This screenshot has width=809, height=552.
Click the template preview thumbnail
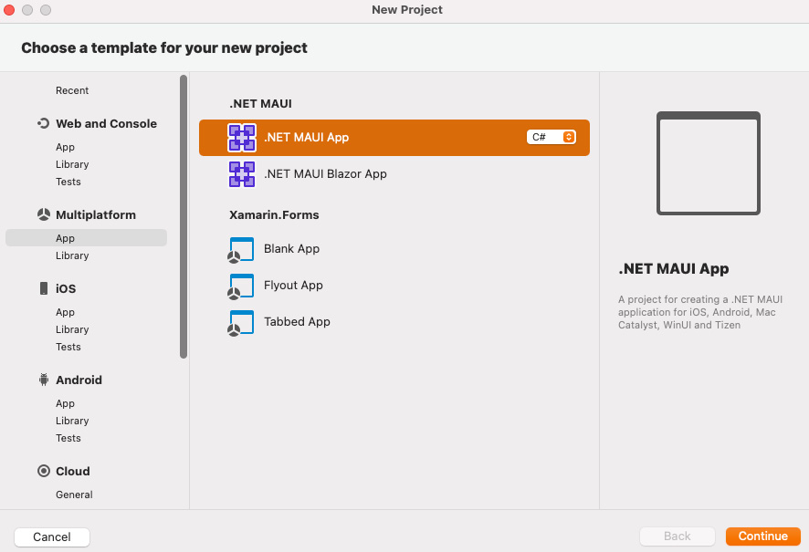tap(709, 163)
